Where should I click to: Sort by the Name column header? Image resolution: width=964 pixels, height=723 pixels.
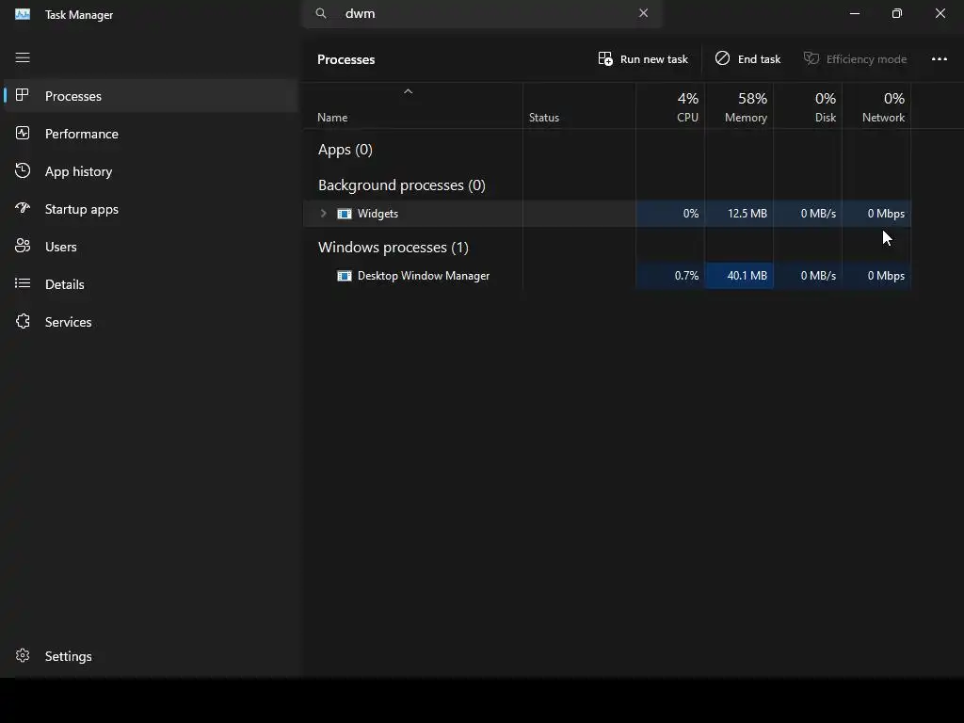pos(413,105)
